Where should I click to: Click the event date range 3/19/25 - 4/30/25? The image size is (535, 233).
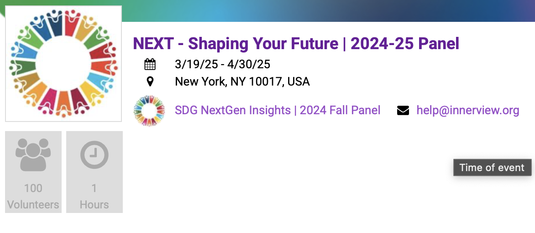point(223,64)
